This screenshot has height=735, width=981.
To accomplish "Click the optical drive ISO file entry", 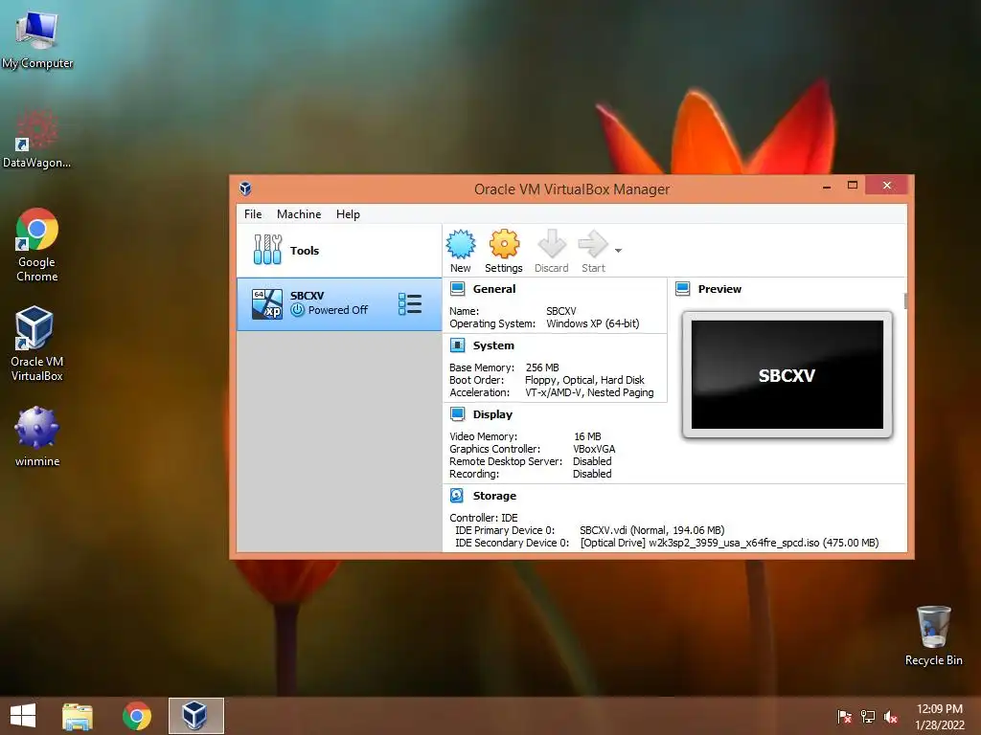I will pyautogui.click(x=729, y=543).
